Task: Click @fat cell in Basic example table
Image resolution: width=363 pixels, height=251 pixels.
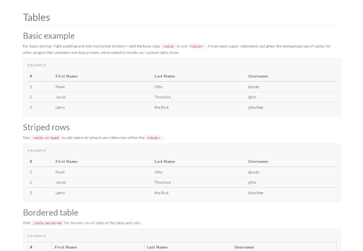Action: (252, 97)
